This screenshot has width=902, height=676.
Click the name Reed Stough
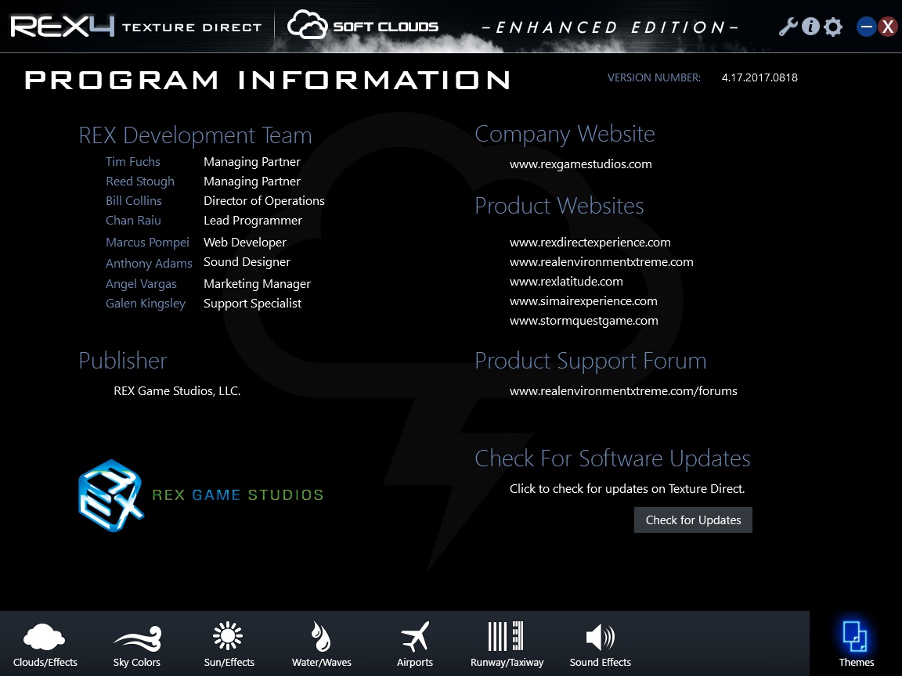point(140,182)
